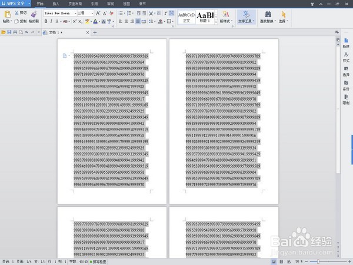
Task: Align paragraph text to the left
Action: pyautogui.click(x=121, y=21)
